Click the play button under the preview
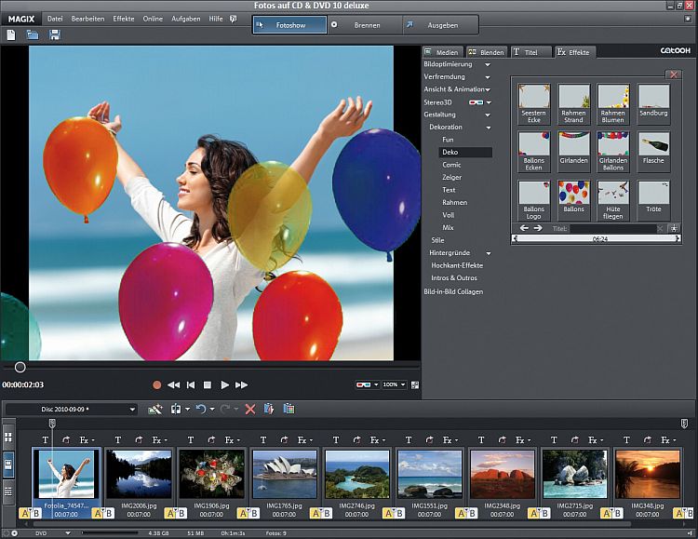698x539 pixels. (x=224, y=384)
